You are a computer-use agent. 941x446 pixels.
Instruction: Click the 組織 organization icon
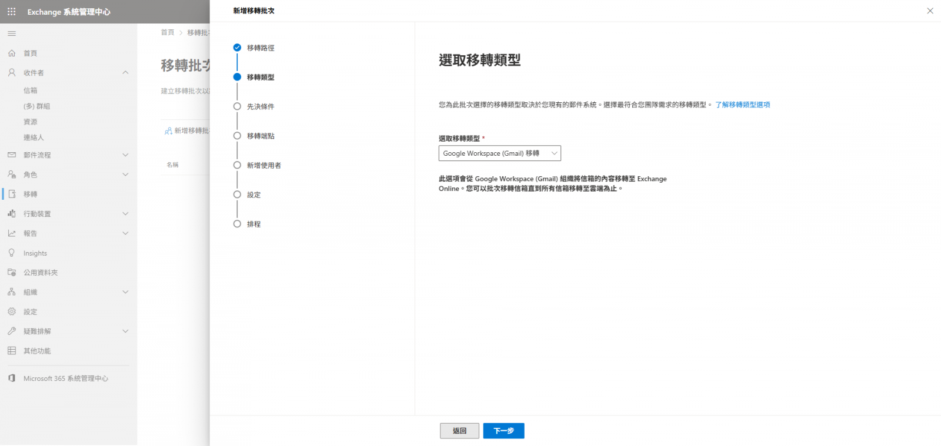pos(12,292)
